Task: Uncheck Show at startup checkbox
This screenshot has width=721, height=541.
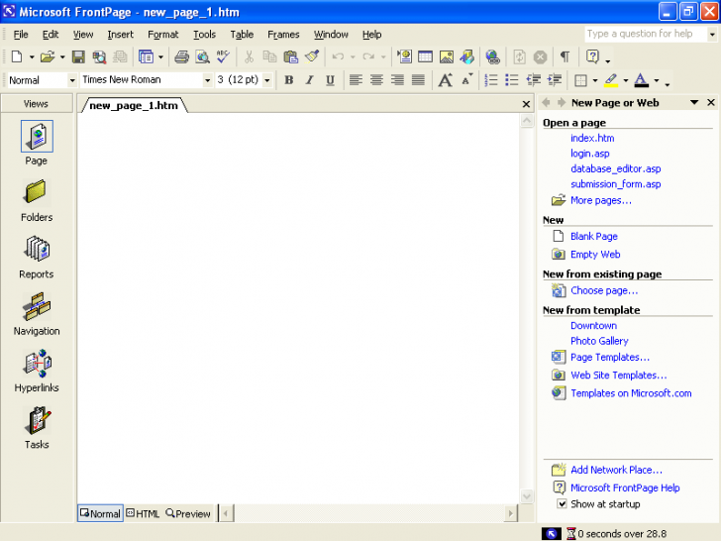Action: [x=563, y=504]
